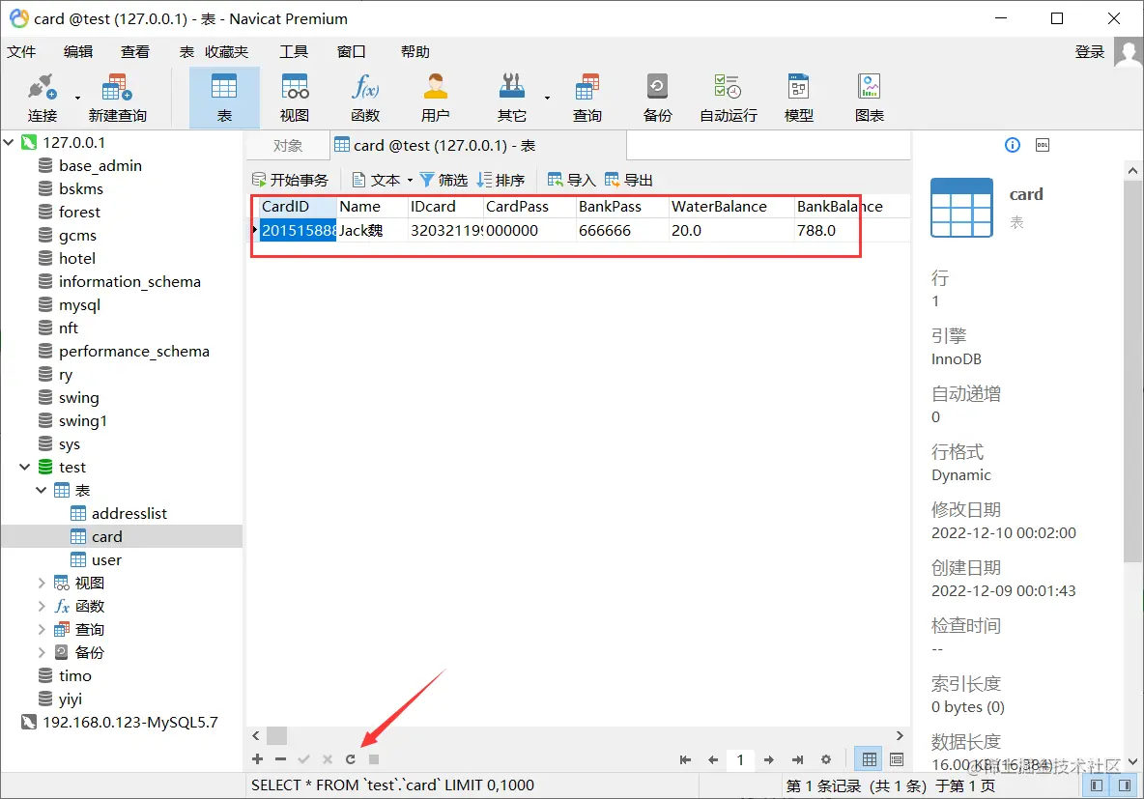Click the WaterBalance column header

(731, 207)
